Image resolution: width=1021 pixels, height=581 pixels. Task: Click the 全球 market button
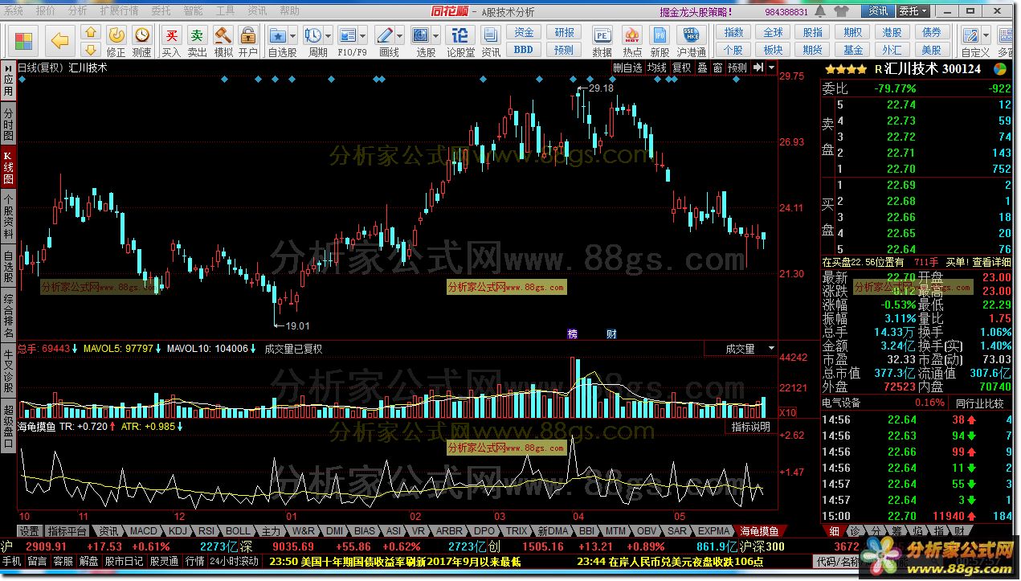pyautogui.click(x=773, y=33)
